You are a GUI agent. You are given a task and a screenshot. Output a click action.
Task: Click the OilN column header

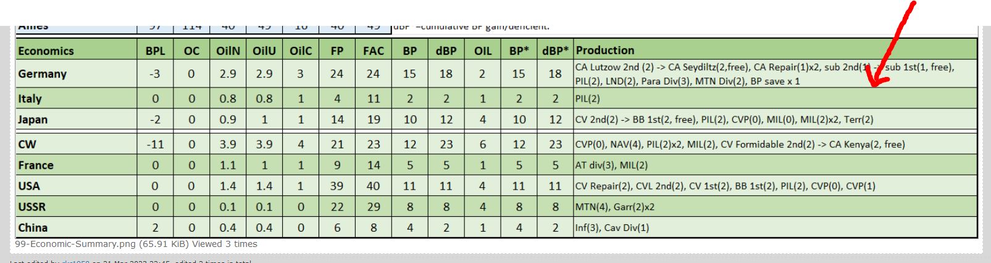(x=228, y=51)
